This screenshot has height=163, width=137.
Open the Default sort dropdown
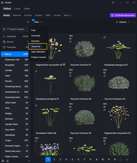(x=123, y=22)
